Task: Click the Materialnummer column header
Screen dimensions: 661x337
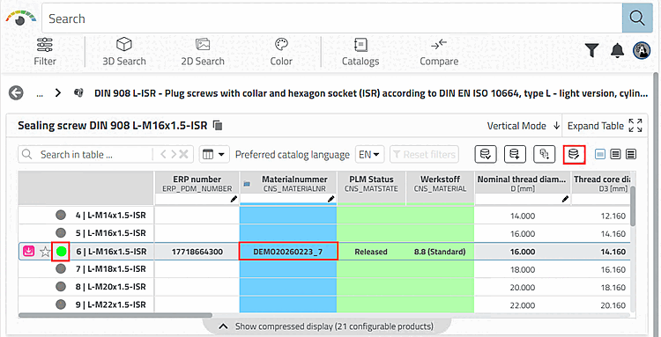Action: 288,183
